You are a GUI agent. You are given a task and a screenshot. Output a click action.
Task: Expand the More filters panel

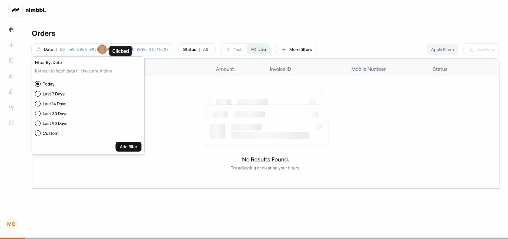click(x=296, y=49)
